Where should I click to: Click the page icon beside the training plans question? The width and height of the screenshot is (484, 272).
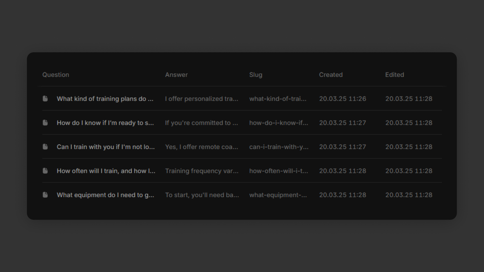click(45, 99)
